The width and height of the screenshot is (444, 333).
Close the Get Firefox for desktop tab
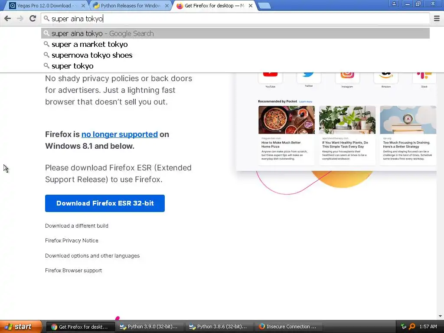(251, 6)
